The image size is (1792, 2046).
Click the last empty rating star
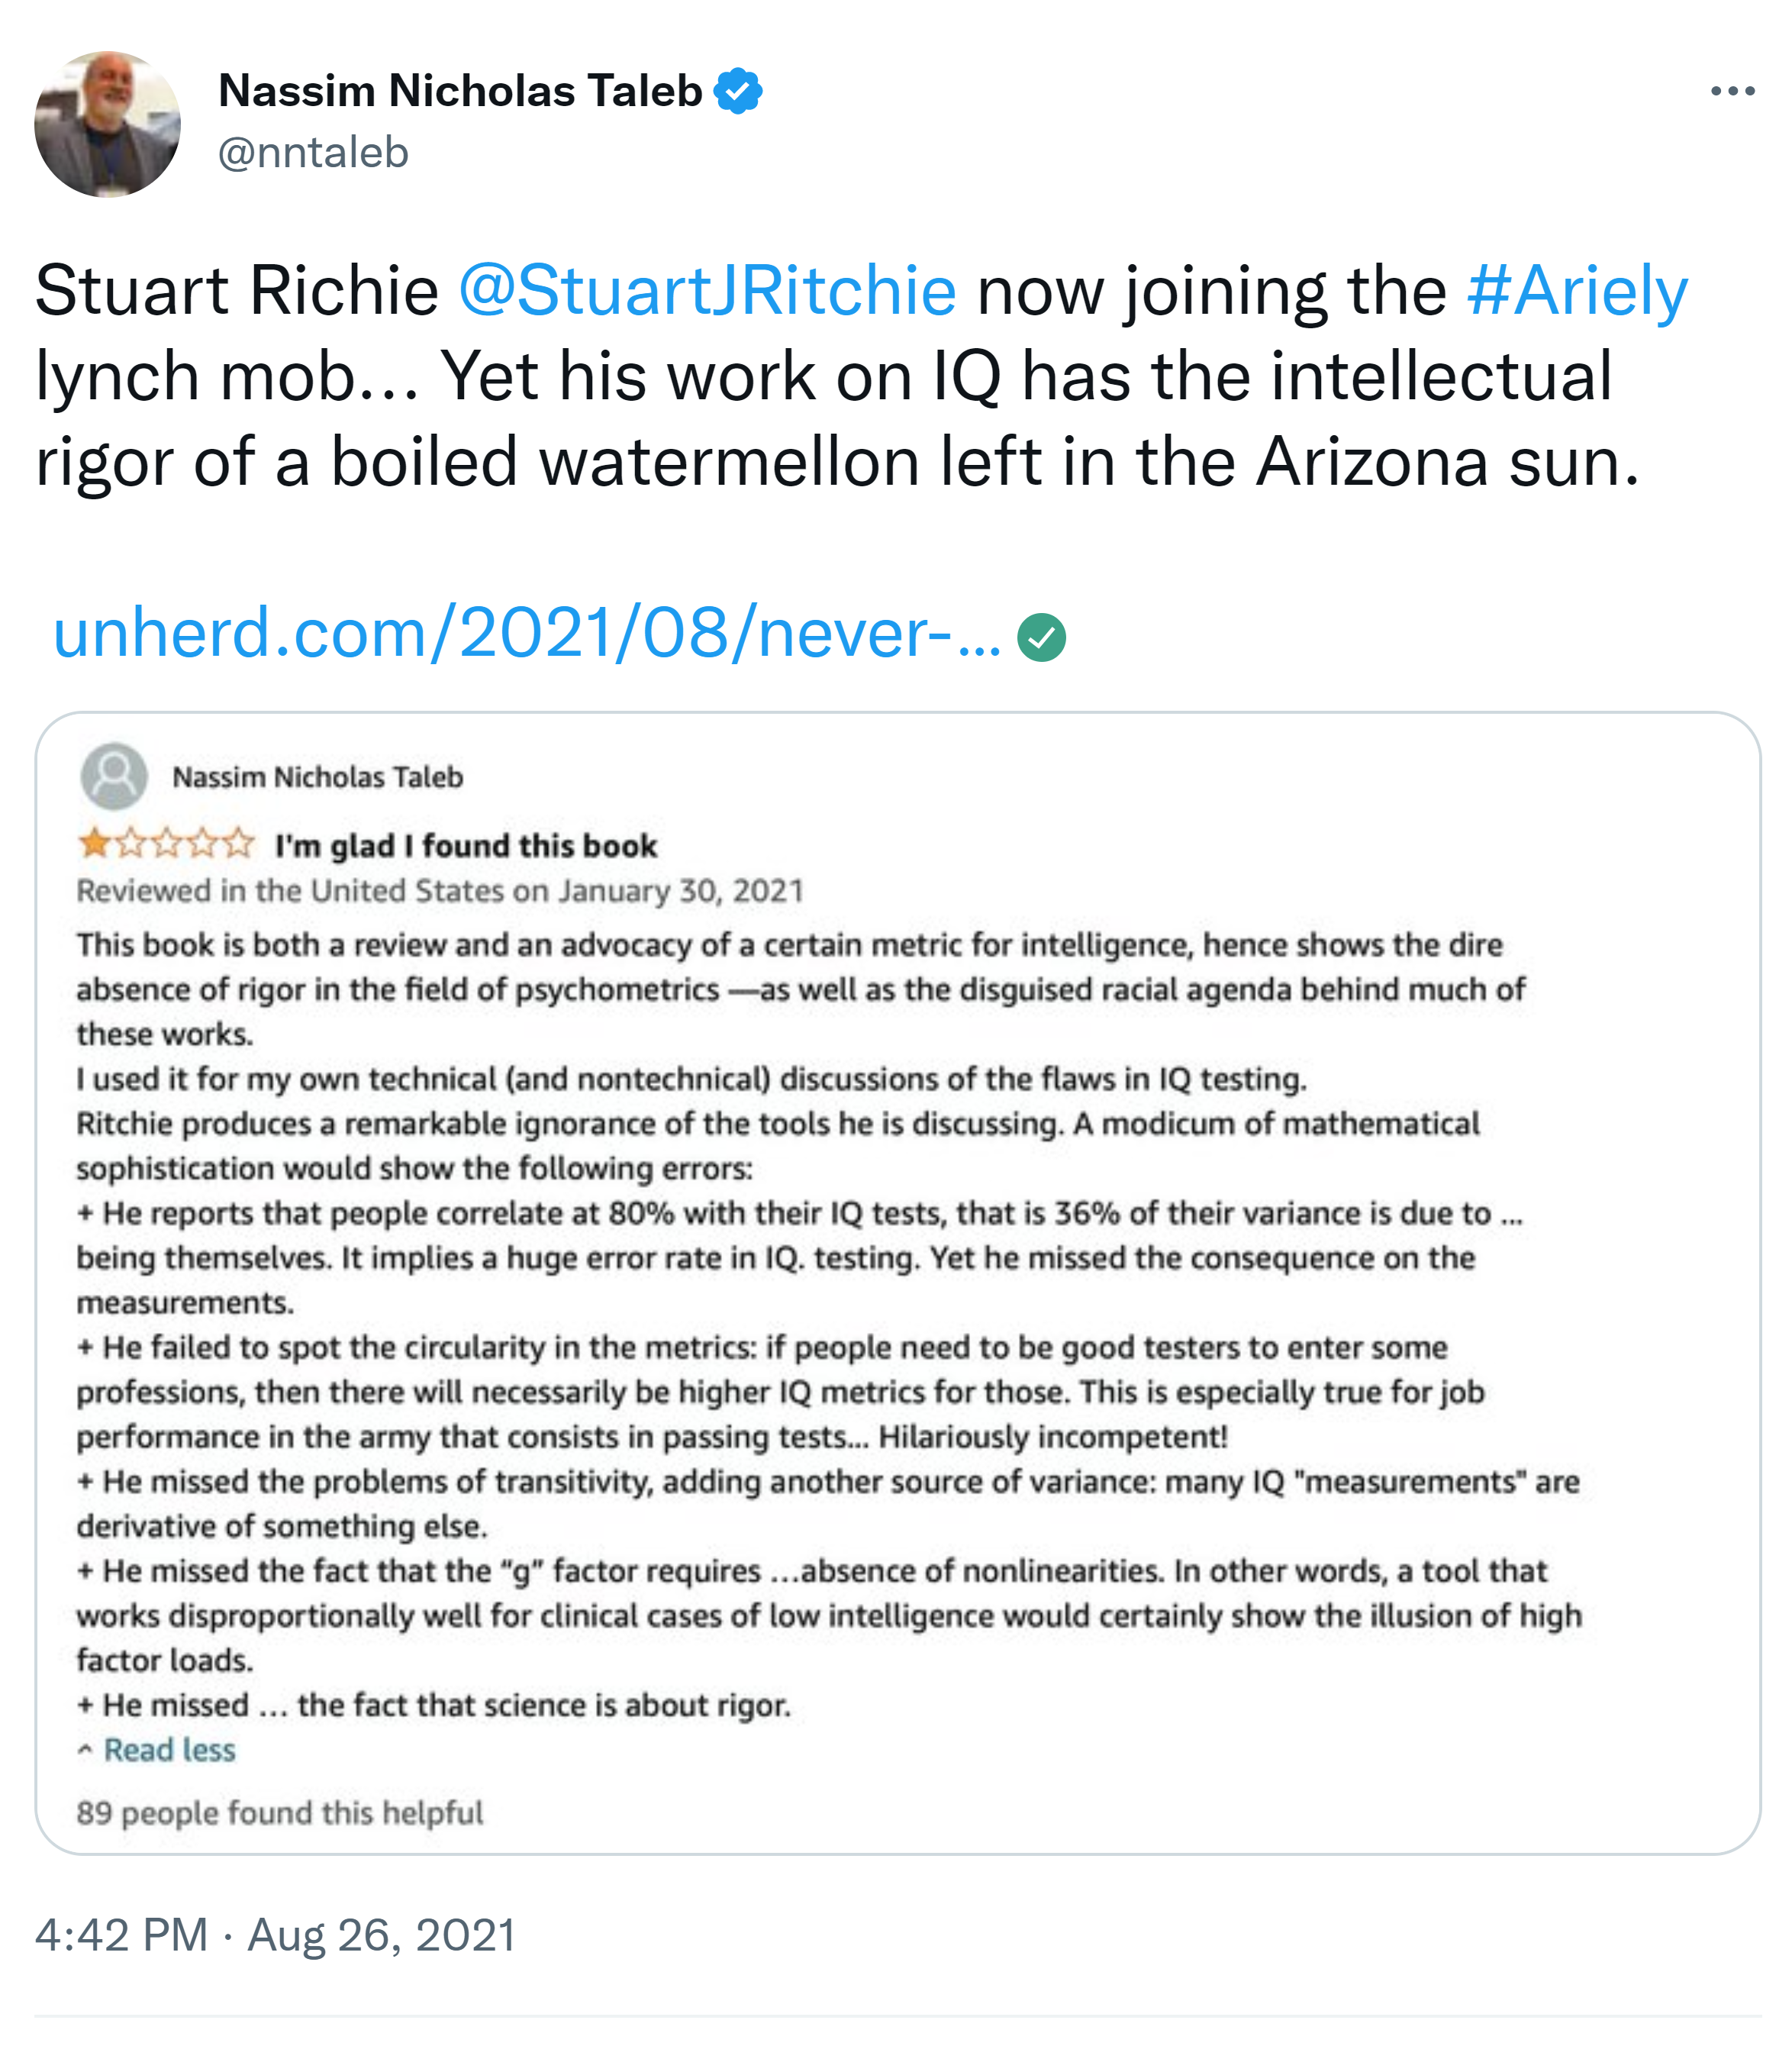point(239,844)
